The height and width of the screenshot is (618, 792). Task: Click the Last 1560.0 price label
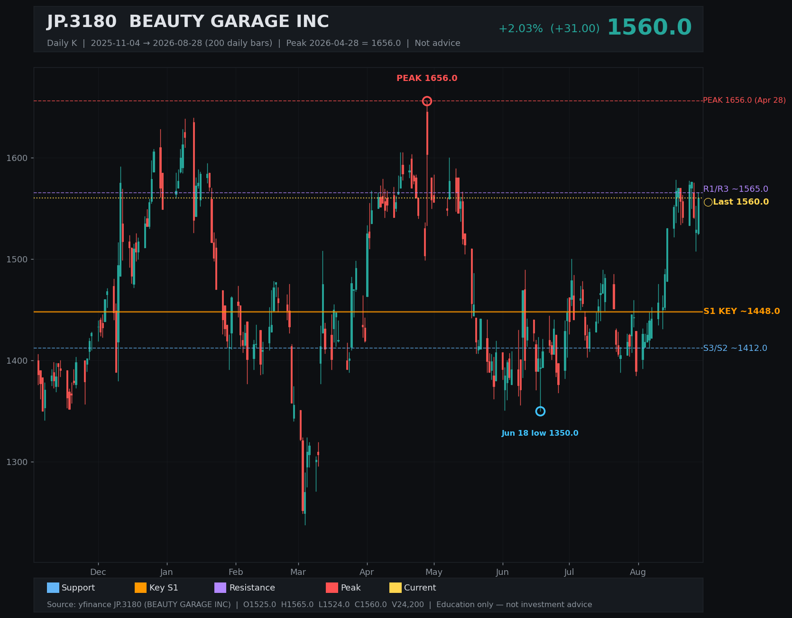point(741,202)
